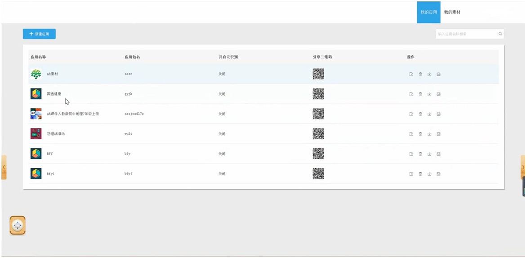The width and height of the screenshot is (527, 258).
Task: Open image icon in BFY row
Action: tap(438, 154)
